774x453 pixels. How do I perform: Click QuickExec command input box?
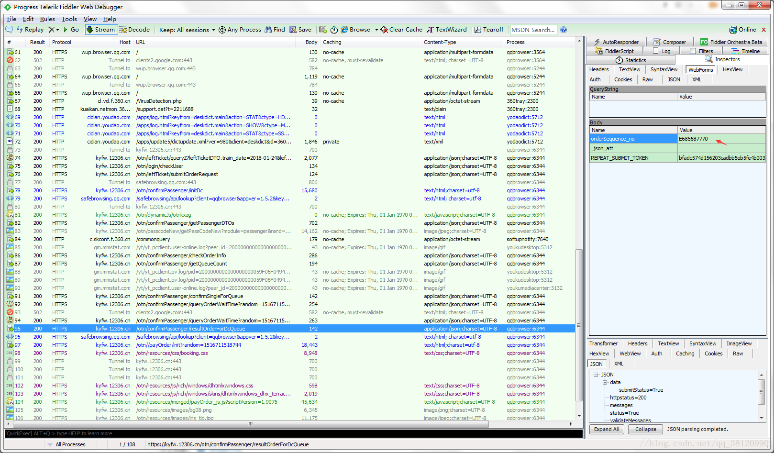coord(294,434)
